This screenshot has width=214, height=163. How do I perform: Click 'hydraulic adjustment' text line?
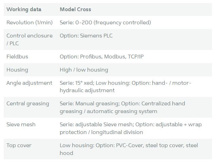click(87, 90)
